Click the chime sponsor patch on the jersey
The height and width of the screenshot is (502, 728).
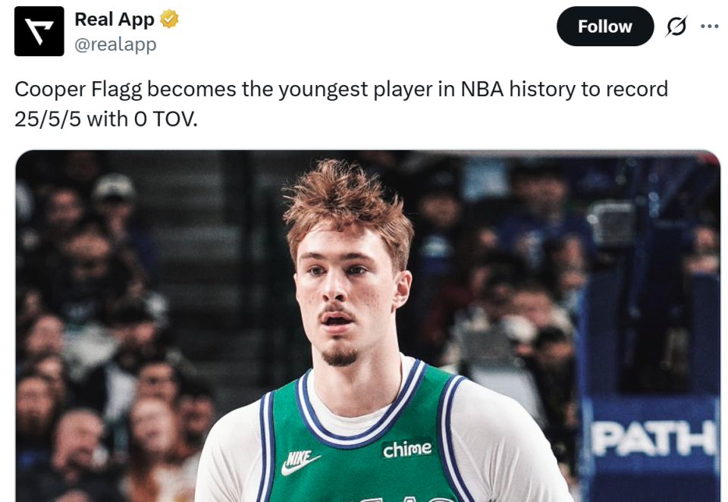point(406,449)
